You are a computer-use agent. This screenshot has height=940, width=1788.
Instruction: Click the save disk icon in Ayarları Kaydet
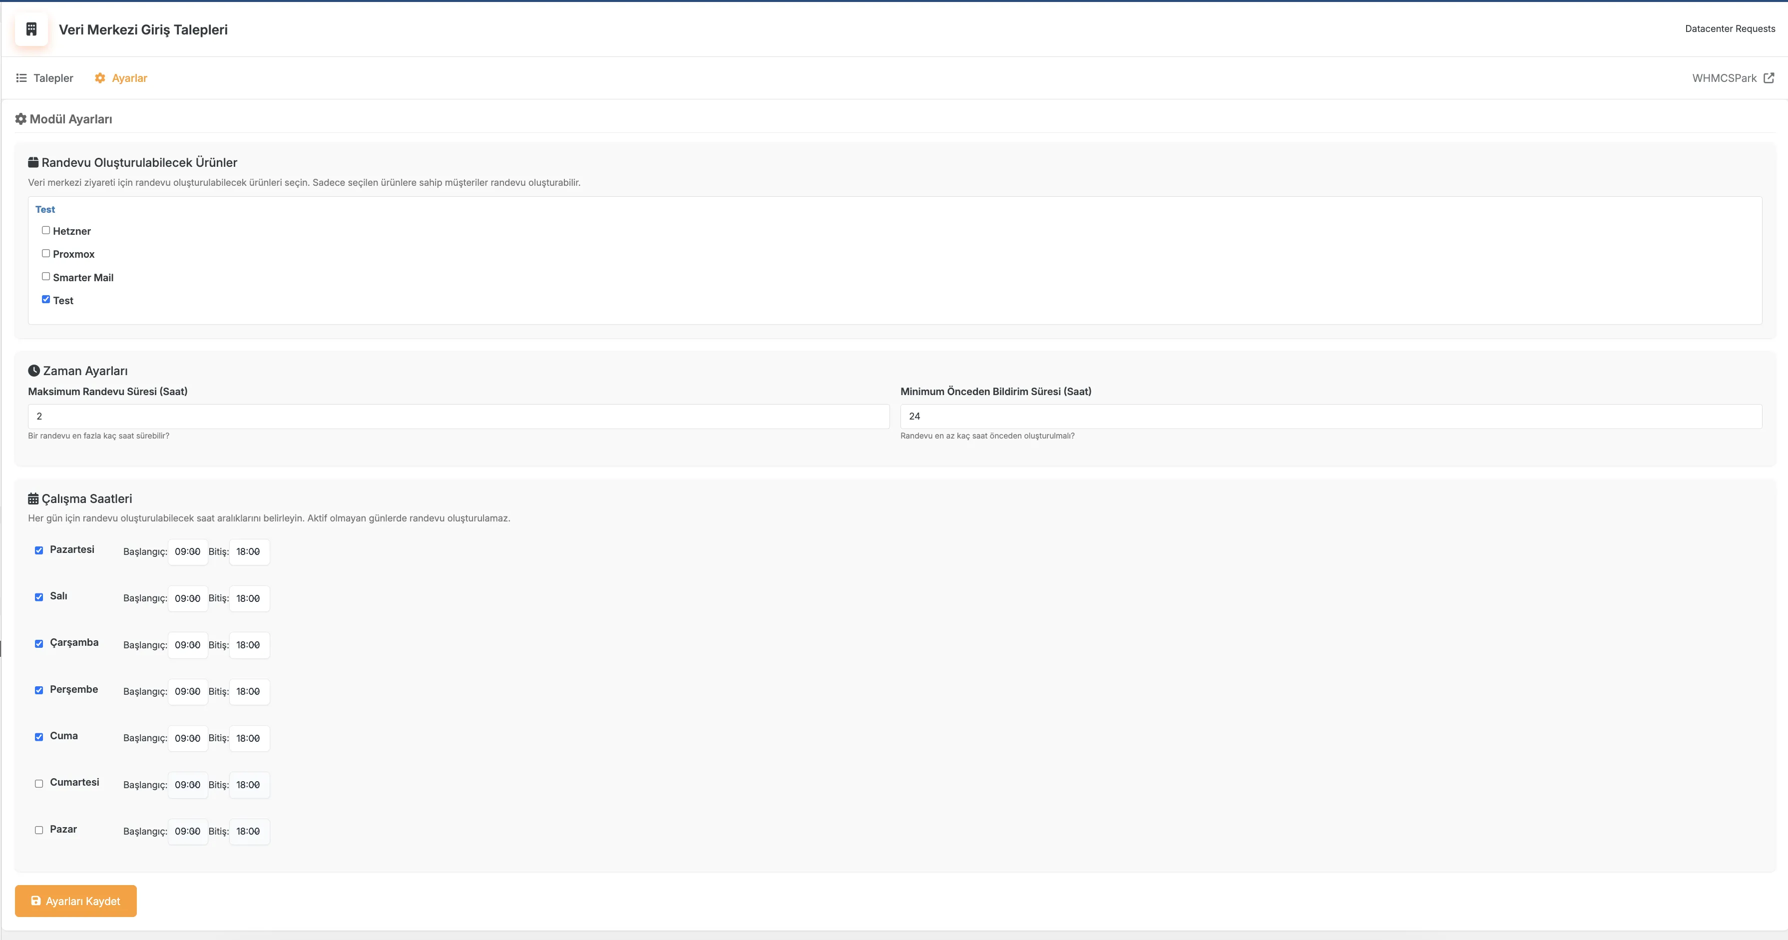[36, 901]
